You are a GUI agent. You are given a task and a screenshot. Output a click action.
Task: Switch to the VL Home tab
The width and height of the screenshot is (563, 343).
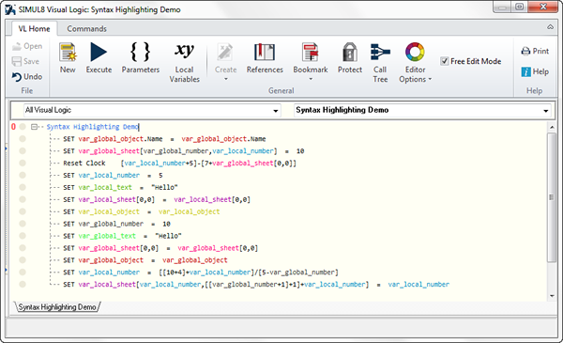click(x=34, y=29)
